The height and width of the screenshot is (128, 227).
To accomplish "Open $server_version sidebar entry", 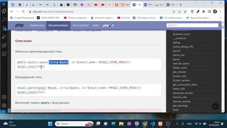I will [182, 101].
